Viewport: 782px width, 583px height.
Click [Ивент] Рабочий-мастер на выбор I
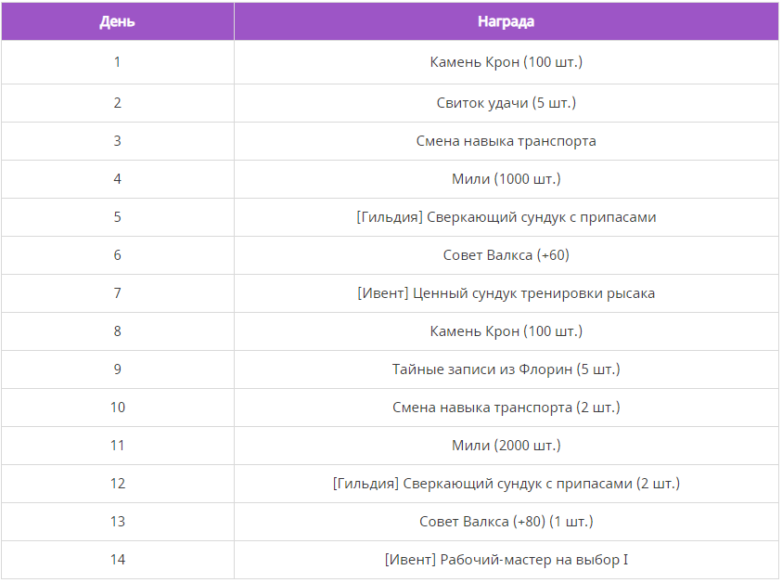click(x=506, y=560)
